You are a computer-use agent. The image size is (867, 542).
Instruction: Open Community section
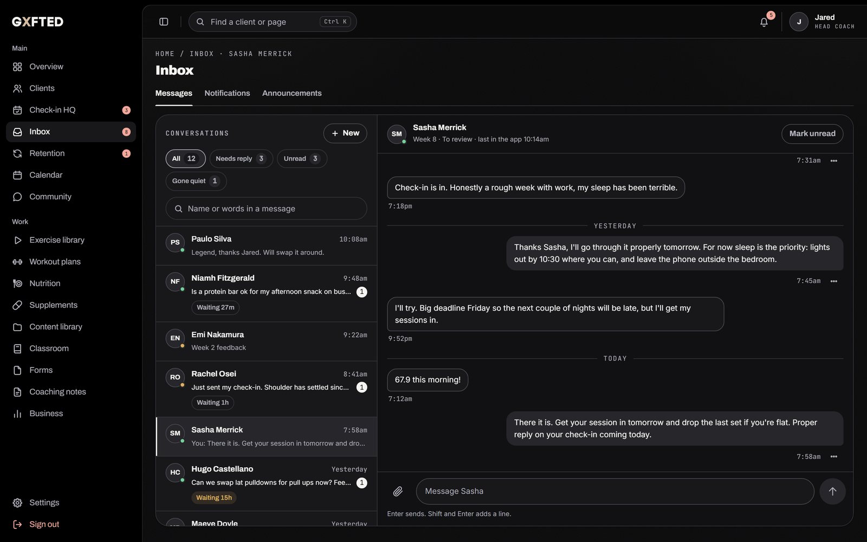coord(71,197)
